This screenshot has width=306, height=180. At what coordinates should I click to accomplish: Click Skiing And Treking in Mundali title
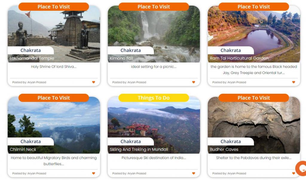[139, 149]
